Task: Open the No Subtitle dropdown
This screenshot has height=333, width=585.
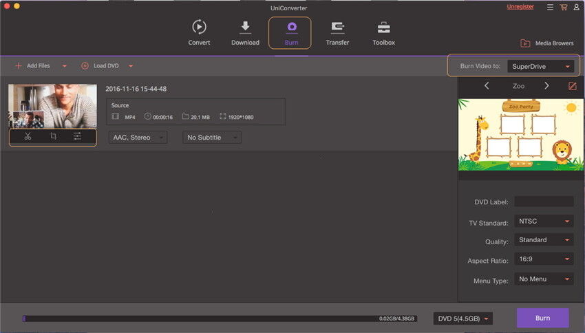Action: (x=212, y=138)
